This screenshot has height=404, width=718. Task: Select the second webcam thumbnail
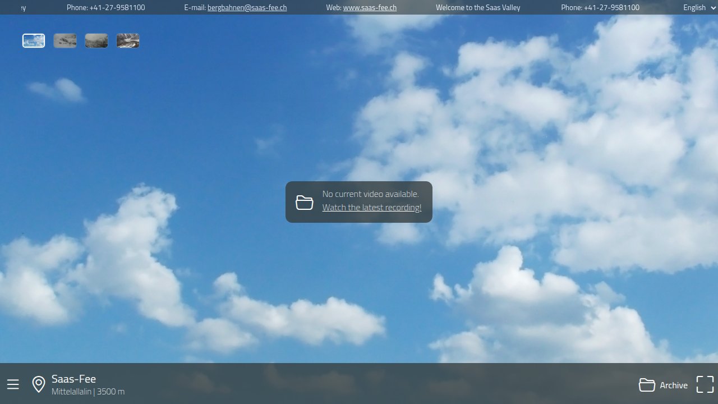65,41
